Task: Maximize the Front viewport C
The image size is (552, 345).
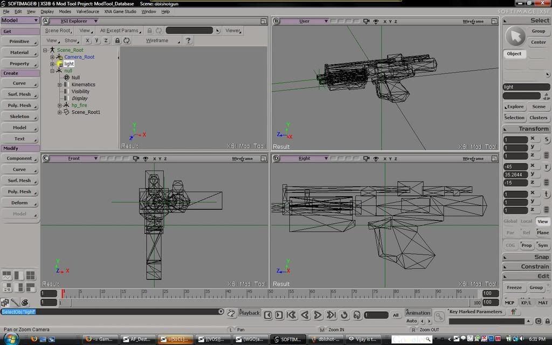Action: pyautogui.click(x=264, y=159)
